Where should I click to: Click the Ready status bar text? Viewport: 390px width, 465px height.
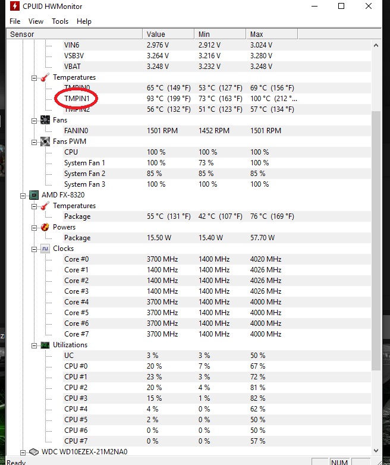(16, 463)
